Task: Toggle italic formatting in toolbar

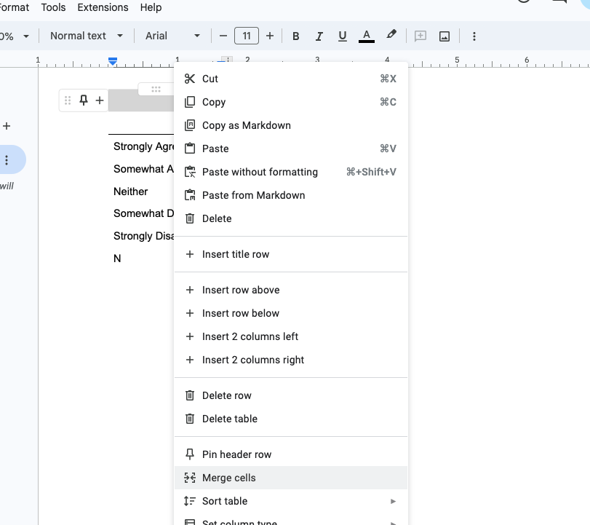Action: pyautogui.click(x=319, y=36)
